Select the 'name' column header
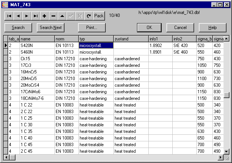The height and width of the screenshot is (163, 232). pos(37,39)
